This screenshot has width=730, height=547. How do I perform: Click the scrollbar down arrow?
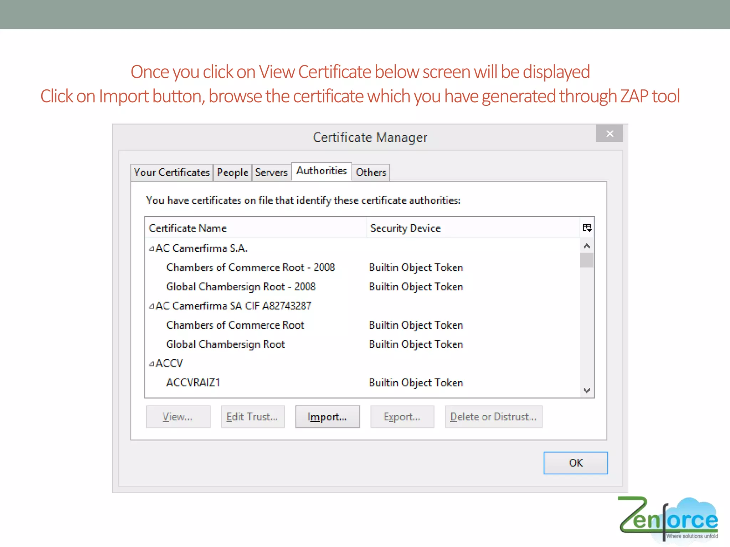click(587, 391)
